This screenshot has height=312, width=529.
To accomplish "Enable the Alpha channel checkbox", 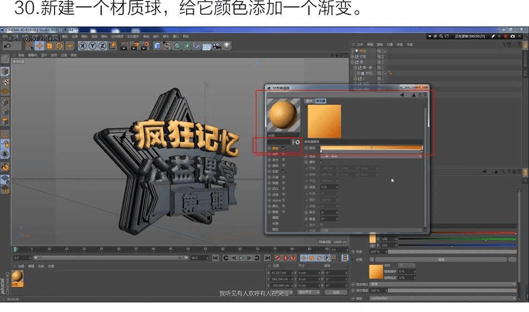I will coord(284,200).
